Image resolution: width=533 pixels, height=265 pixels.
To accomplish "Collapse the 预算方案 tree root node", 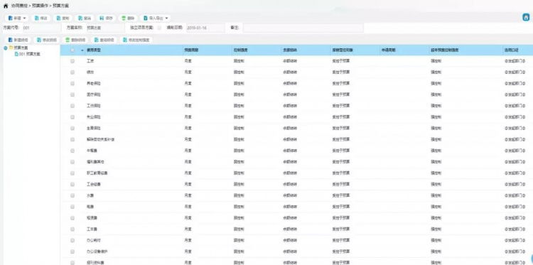I will tap(6, 48).
